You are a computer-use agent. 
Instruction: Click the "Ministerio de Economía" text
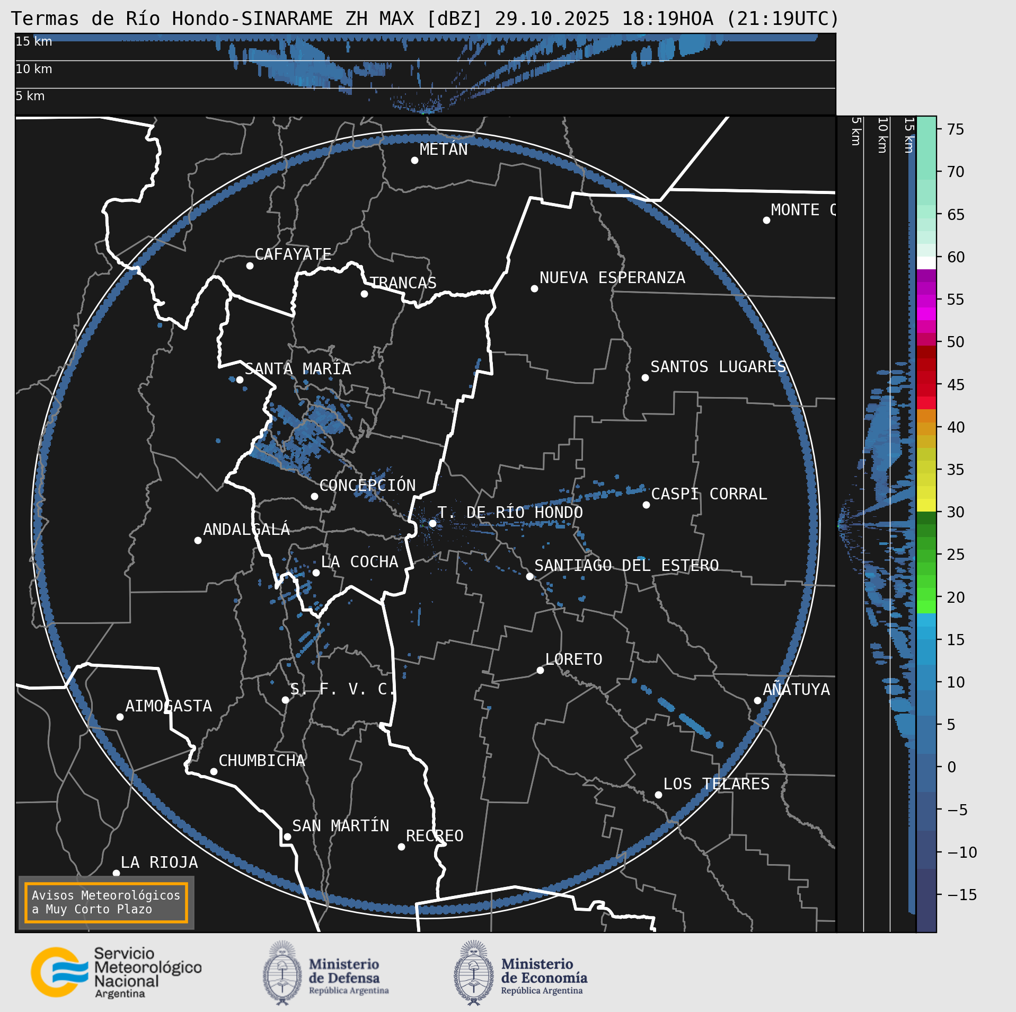[x=544, y=971]
